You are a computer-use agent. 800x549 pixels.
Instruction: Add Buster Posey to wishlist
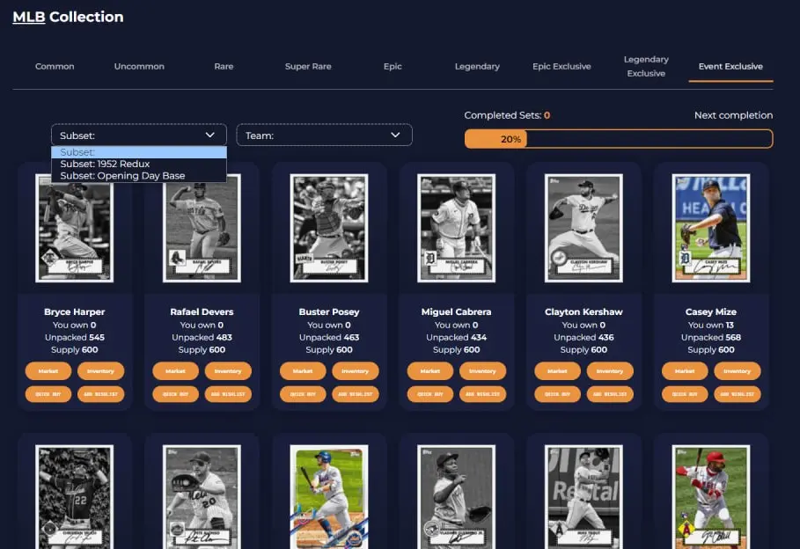point(355,394)
